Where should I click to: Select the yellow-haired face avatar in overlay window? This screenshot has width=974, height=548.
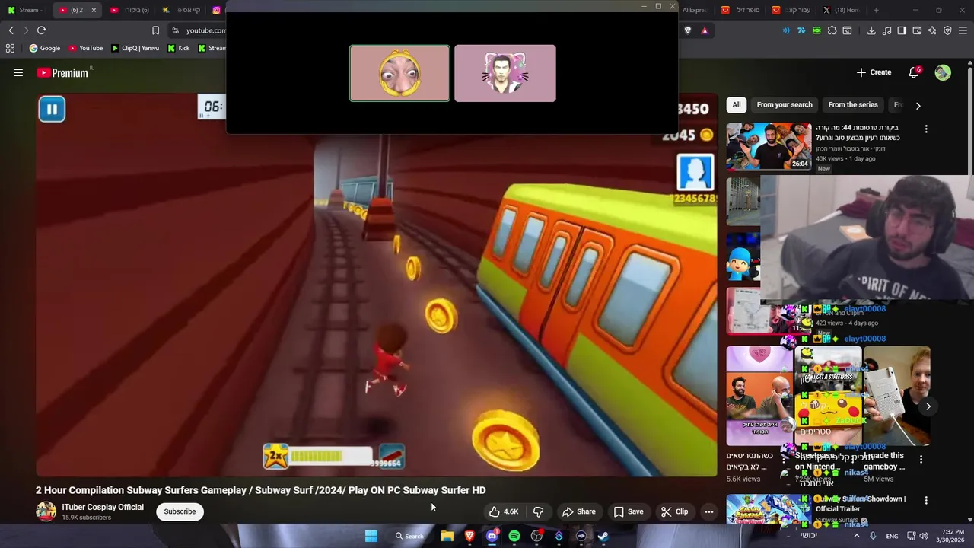tap(399, 73)
